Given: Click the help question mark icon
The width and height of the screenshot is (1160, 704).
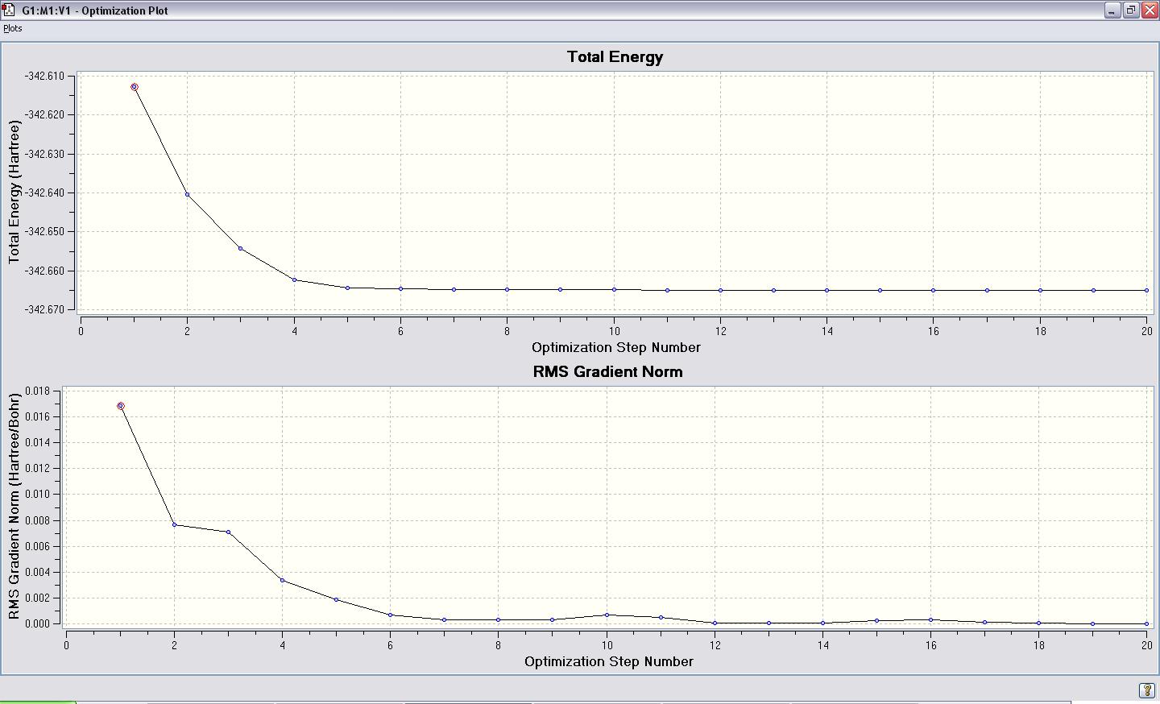Looking at the screenshot, I should click(1147, 690).
